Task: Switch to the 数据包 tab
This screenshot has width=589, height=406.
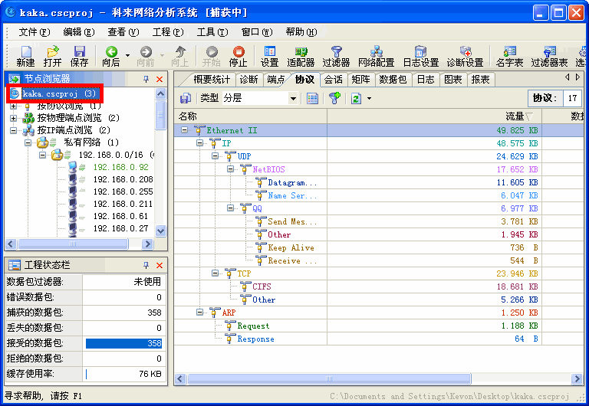Action: (x=393, y=79)
